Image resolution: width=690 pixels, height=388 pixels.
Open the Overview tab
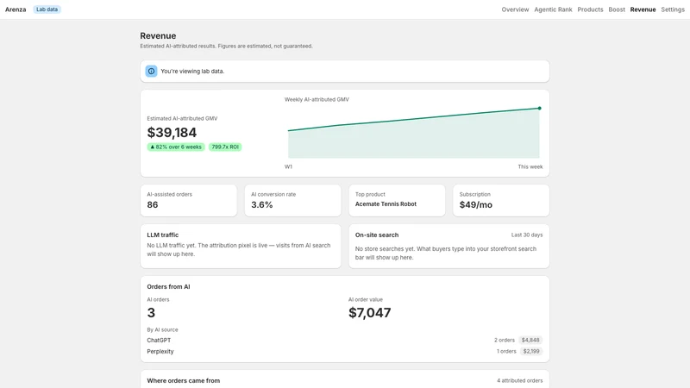(x=515, y=9)
